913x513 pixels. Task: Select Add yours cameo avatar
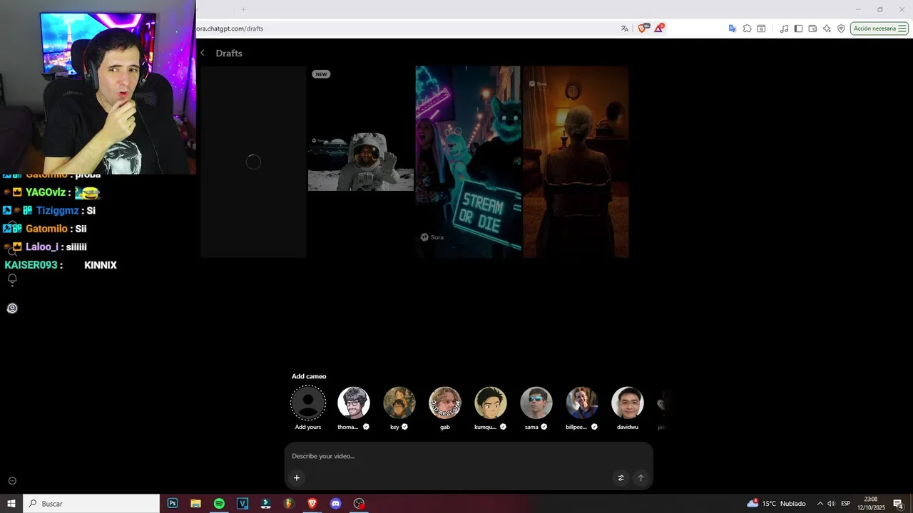click(x=308, y=403)
